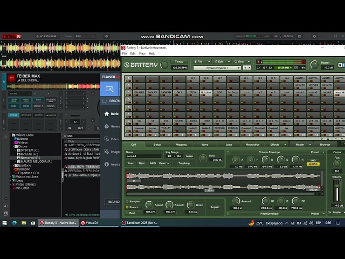Switch to the Mapping tab

(x=181, y=145)
